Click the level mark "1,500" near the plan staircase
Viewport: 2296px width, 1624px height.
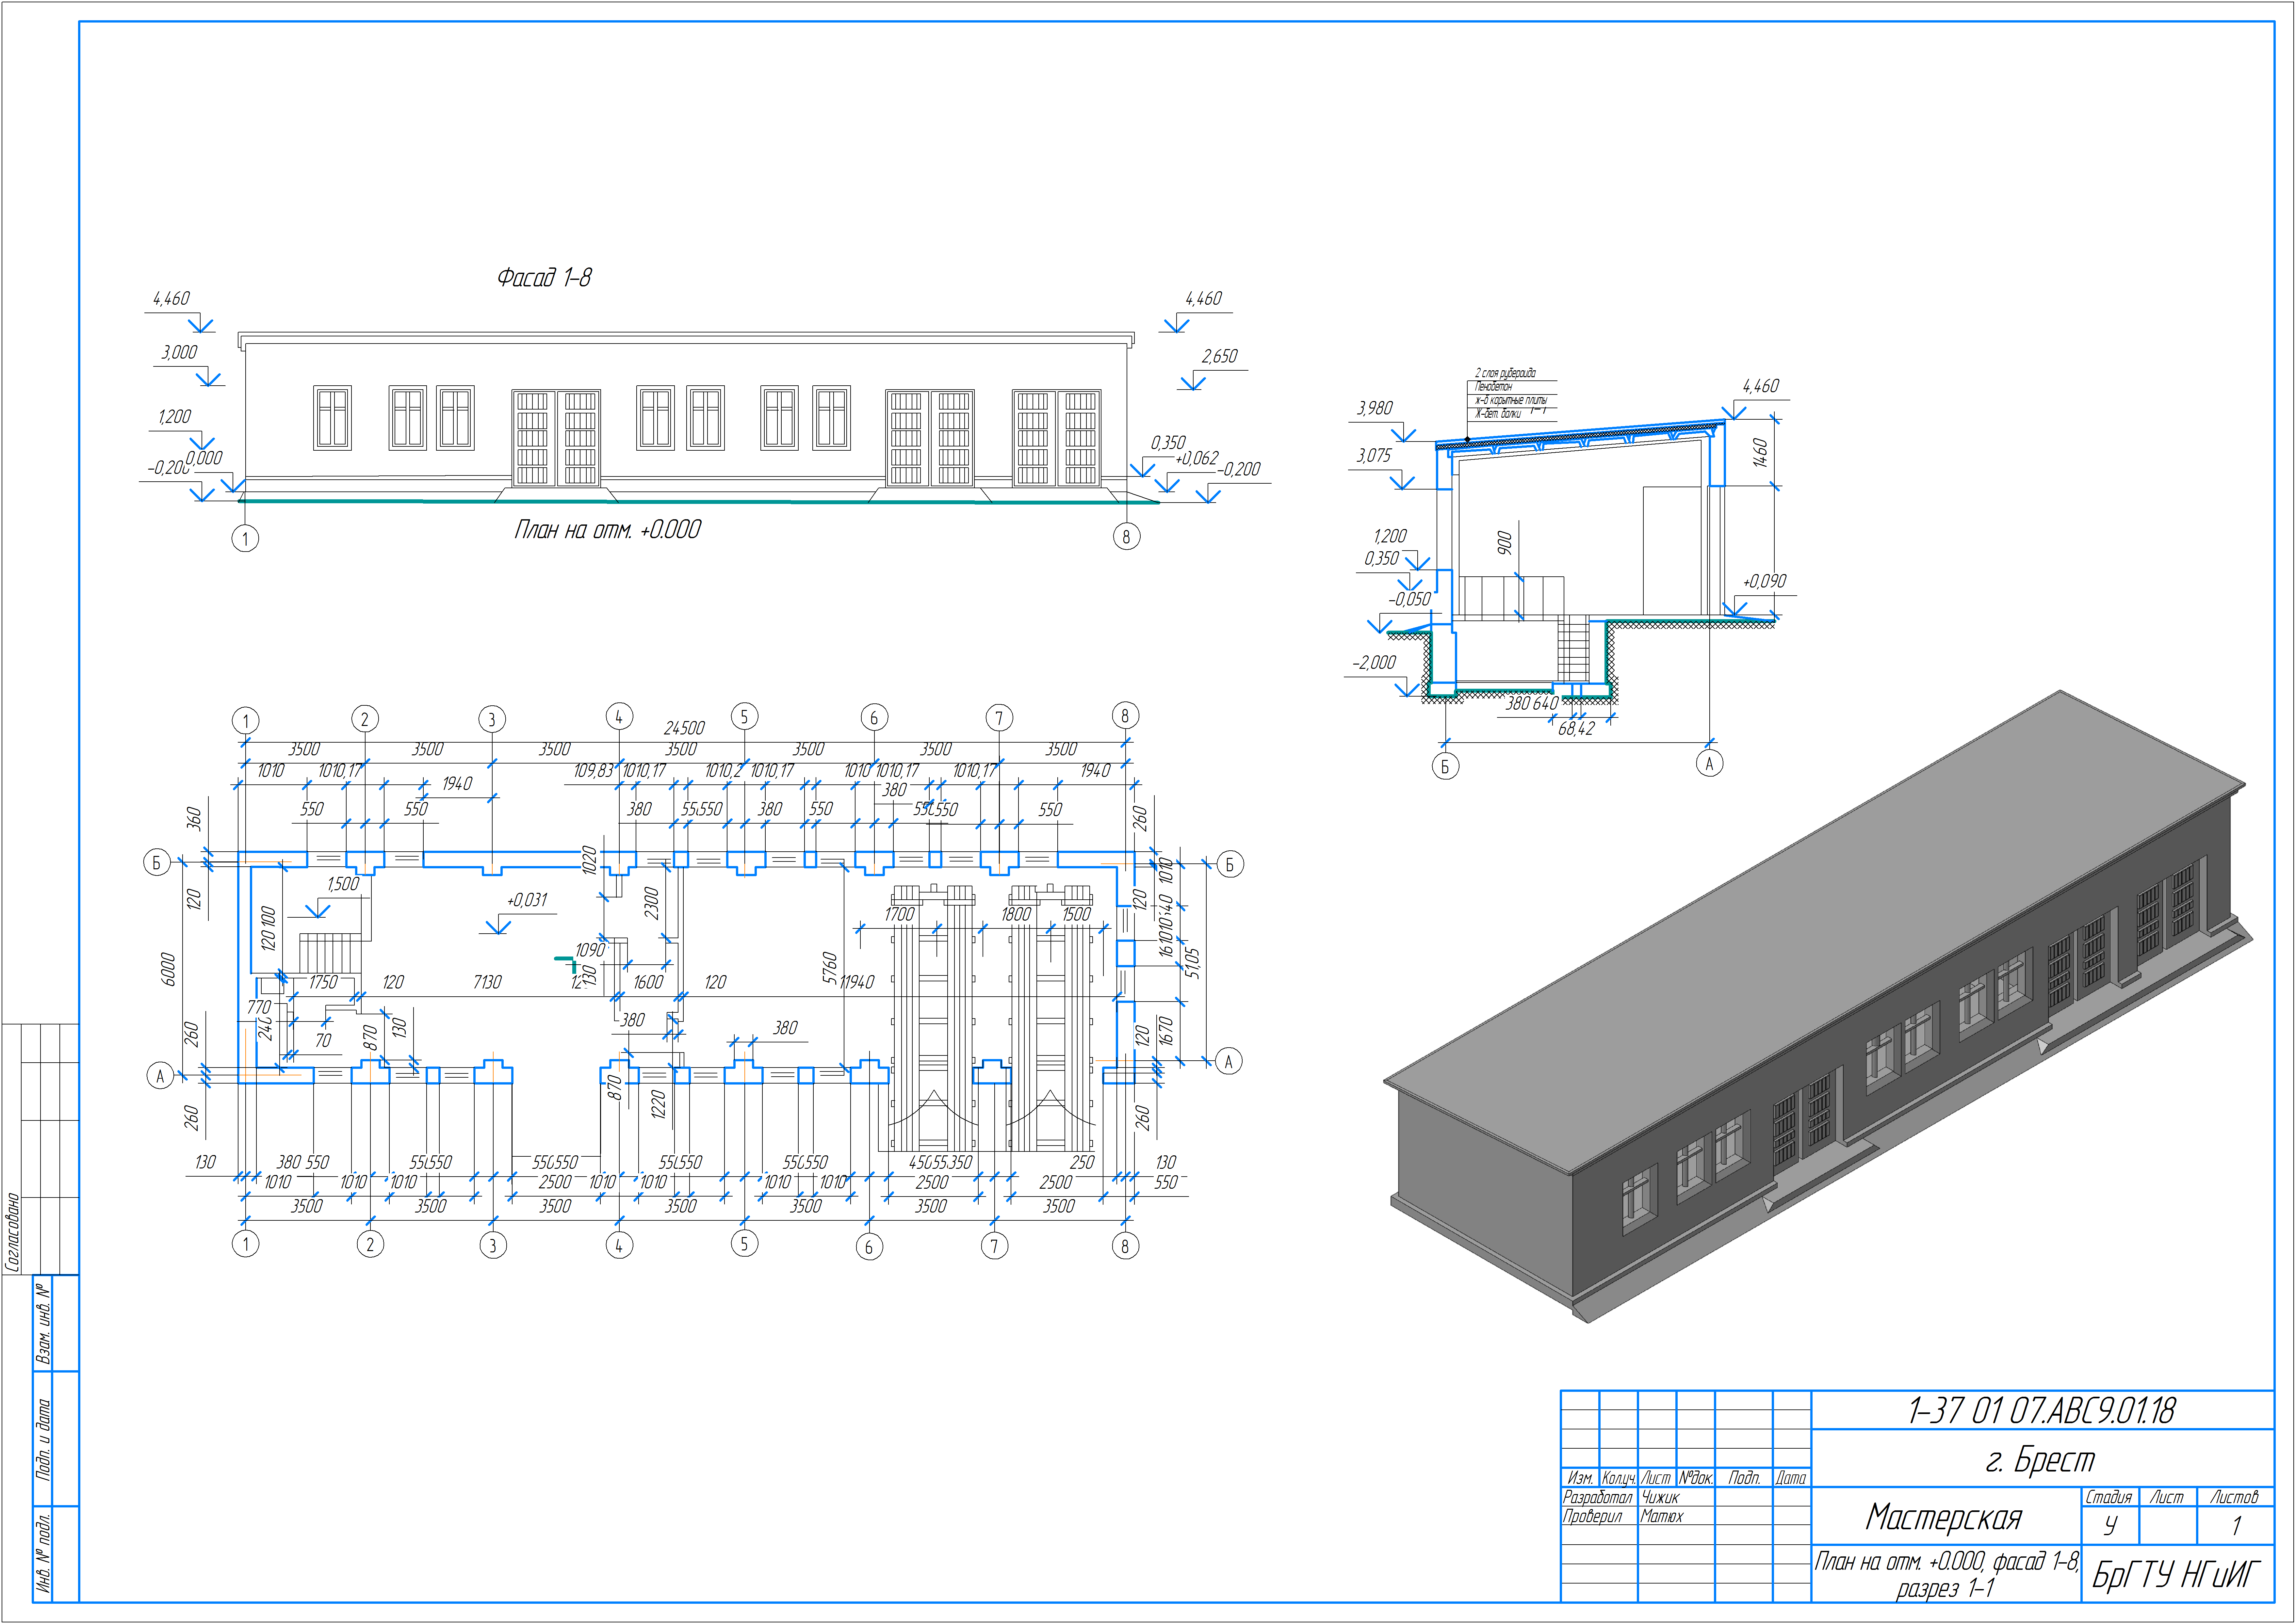pos(343,884)
